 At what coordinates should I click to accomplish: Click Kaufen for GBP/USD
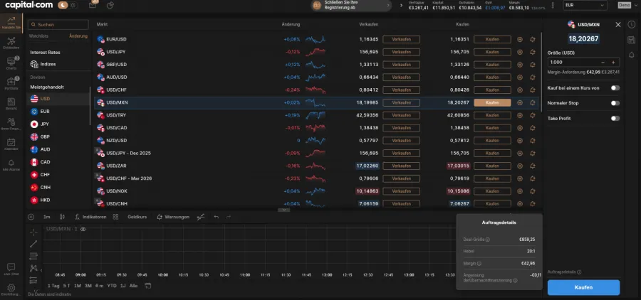tap(492, 65)
